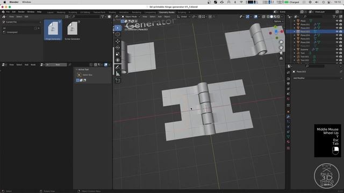Select the Rotate tool in viewport toolbar
Image resolution: width=344 pixels, height=193 pixels.
118,48
